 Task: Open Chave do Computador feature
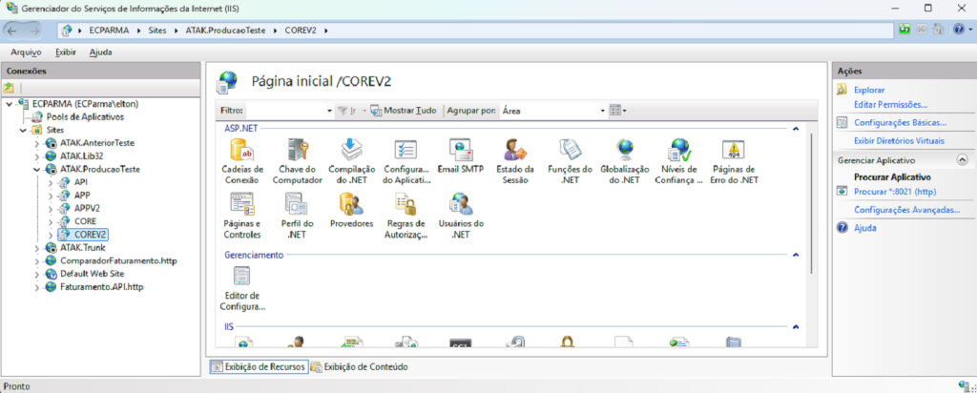click(x=297, y=151)
